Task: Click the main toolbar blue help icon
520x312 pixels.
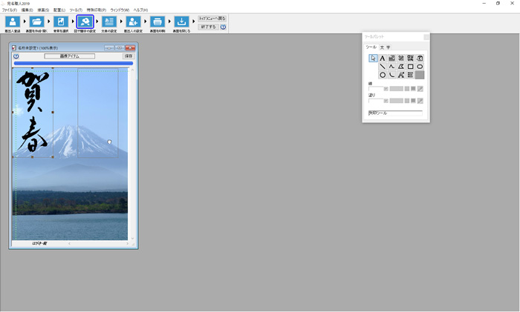Action: [x=223, y=27]
